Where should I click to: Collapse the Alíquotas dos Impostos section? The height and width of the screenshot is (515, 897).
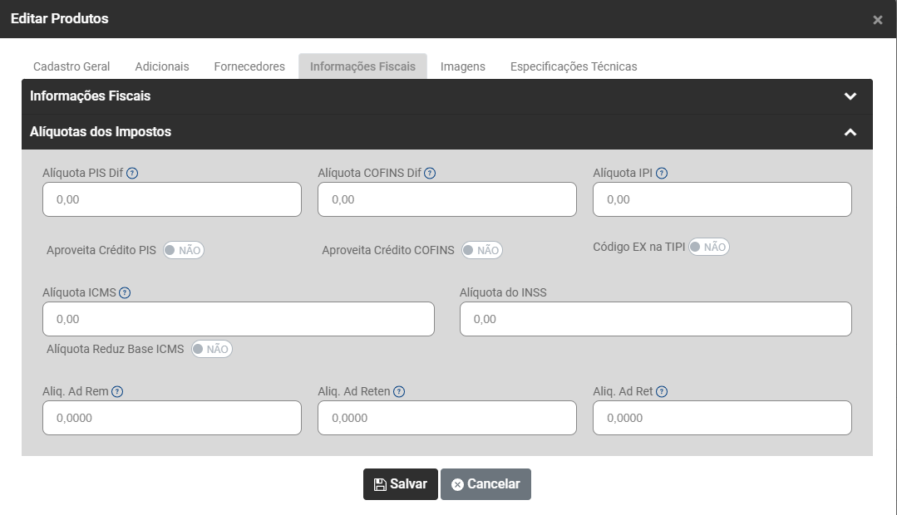(850, 132)
